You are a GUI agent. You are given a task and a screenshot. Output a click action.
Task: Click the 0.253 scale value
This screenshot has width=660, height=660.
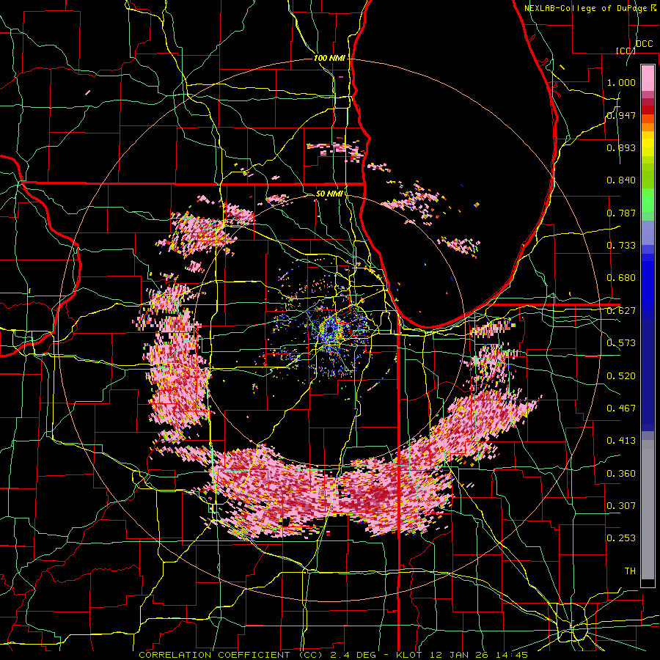(x=621, y=538)
